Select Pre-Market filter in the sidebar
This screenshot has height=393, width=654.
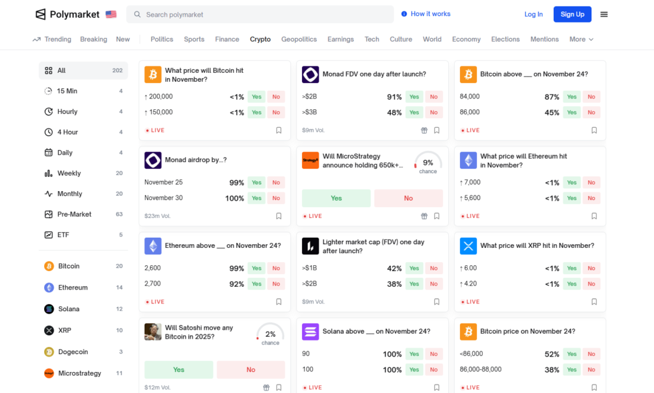coord(74,215)
